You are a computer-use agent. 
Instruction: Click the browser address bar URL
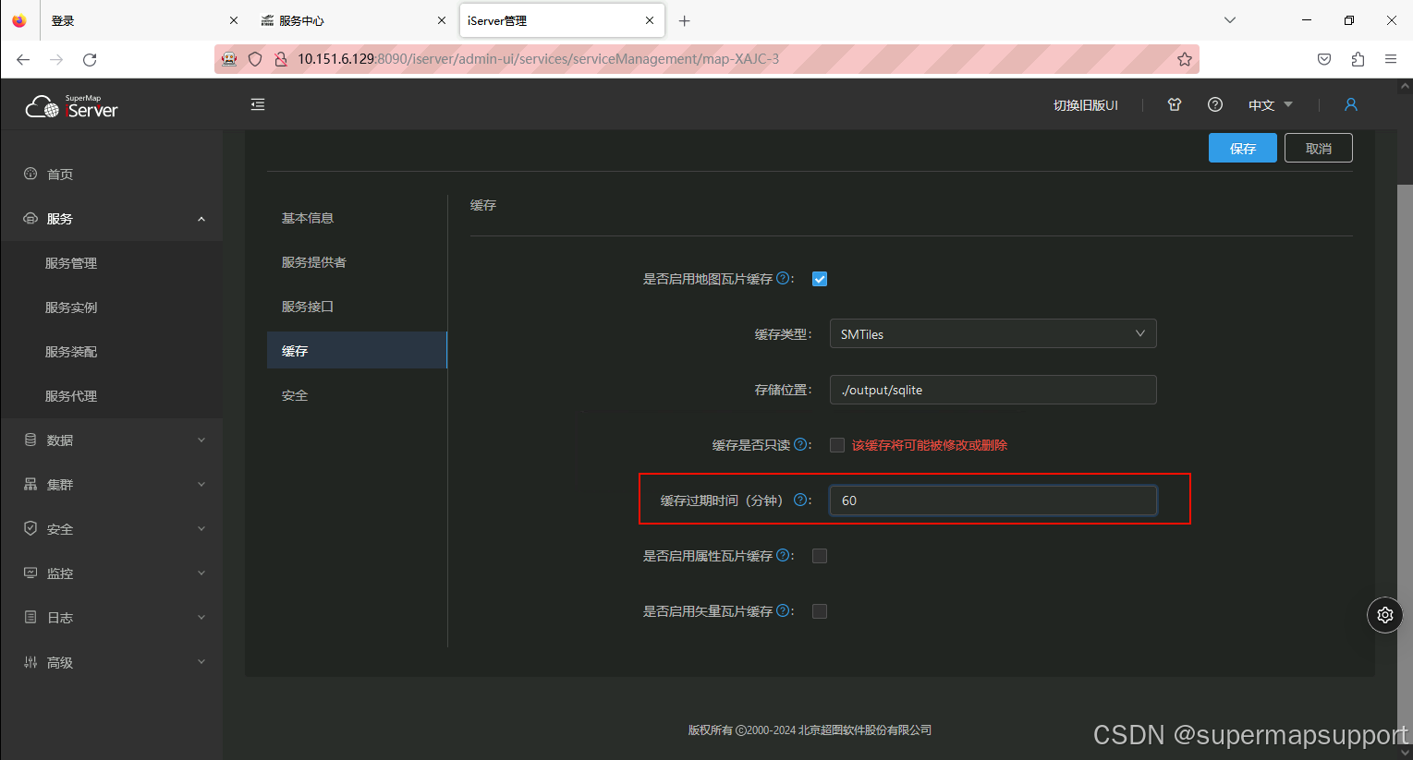pyautogui.click(x=538, y=59)
